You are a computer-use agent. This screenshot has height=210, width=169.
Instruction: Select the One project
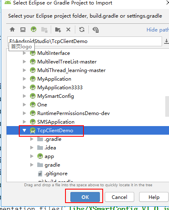42,105
